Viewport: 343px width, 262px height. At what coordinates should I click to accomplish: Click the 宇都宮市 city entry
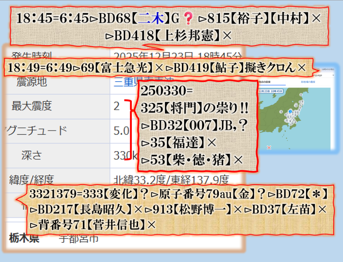(x=79, y=238)
